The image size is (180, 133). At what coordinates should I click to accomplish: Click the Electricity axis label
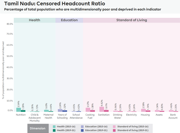[131, 115]
